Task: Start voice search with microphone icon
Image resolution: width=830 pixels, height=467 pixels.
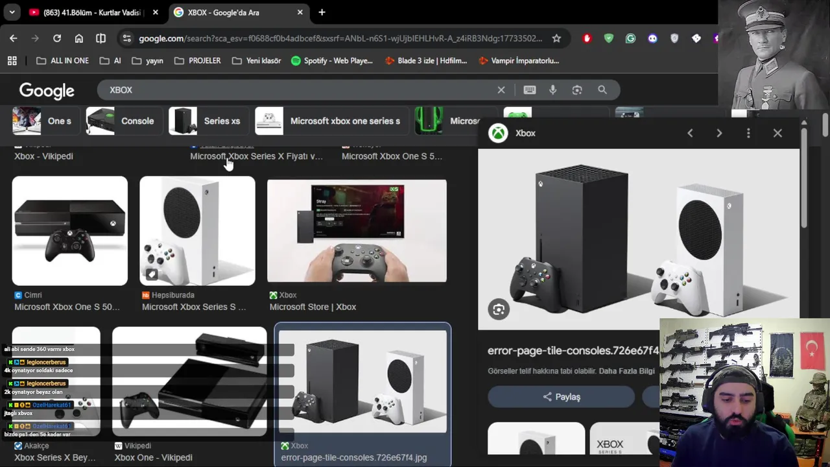Action: click(553, 90)
